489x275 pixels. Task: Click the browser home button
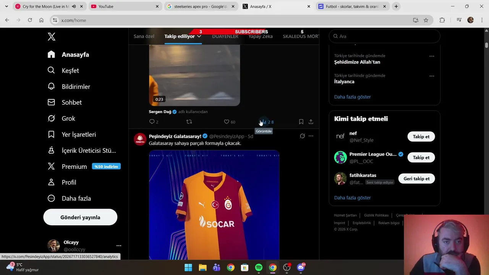coord(41,20)
